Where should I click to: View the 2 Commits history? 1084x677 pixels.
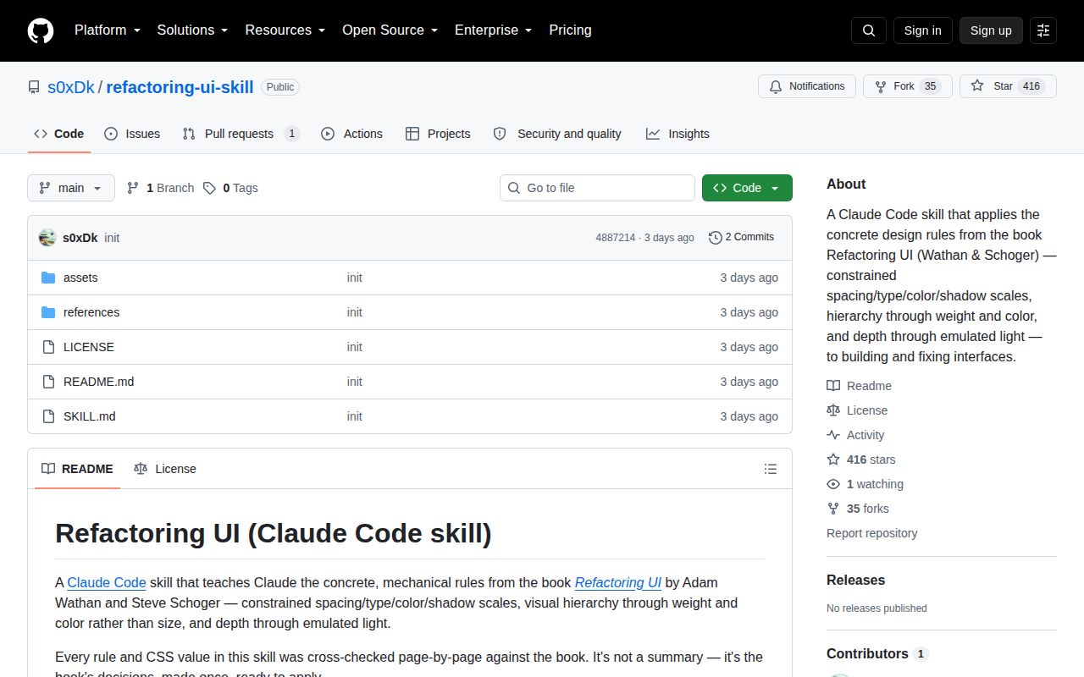click(741, 237)
